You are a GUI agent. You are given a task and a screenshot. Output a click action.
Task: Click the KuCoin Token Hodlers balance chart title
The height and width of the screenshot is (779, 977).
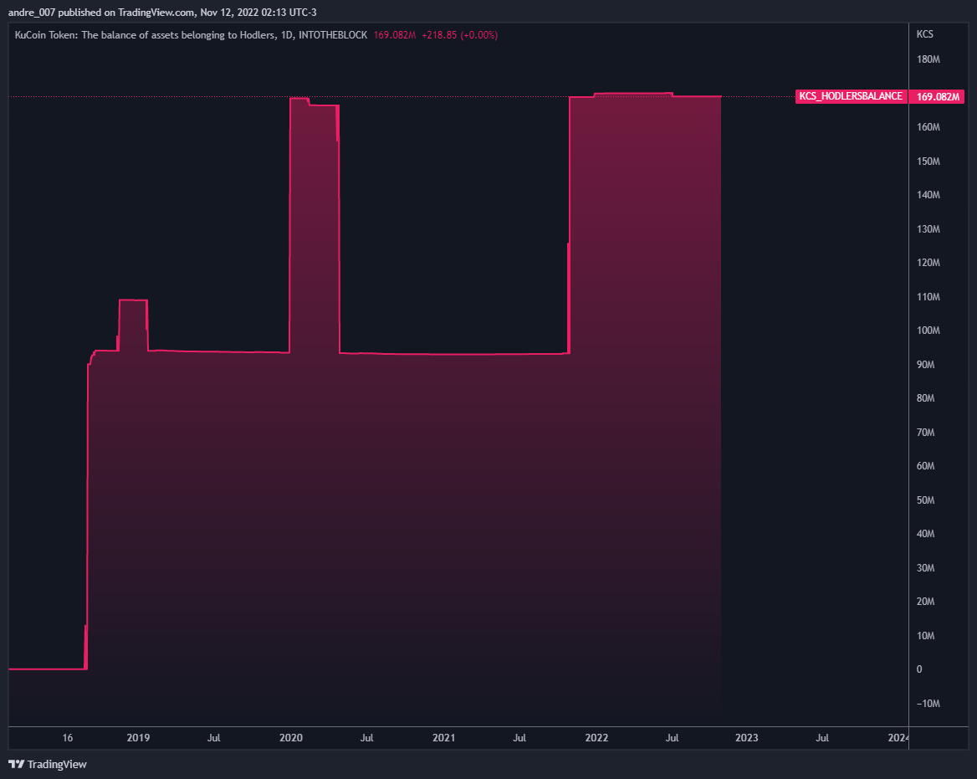[x=191, y=35]
